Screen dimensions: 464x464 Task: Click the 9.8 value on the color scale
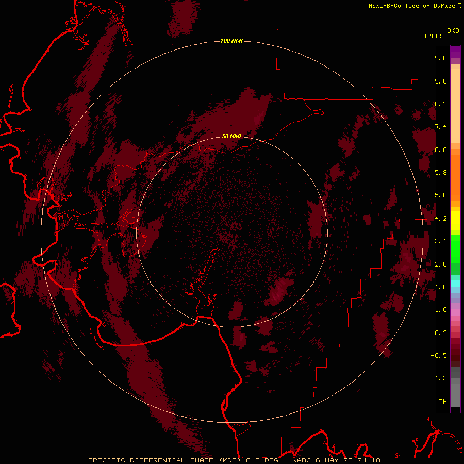pyautogui.click(x=441, y=58)
